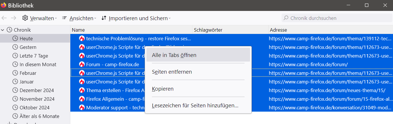
Task: Click the clock icon beside Februar
Action: [x=15, y=73]
